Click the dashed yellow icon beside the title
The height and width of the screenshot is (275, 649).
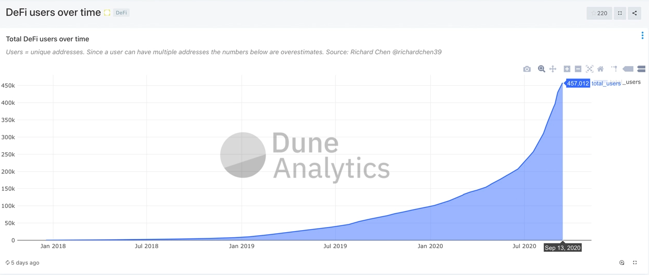coord(107,13)
